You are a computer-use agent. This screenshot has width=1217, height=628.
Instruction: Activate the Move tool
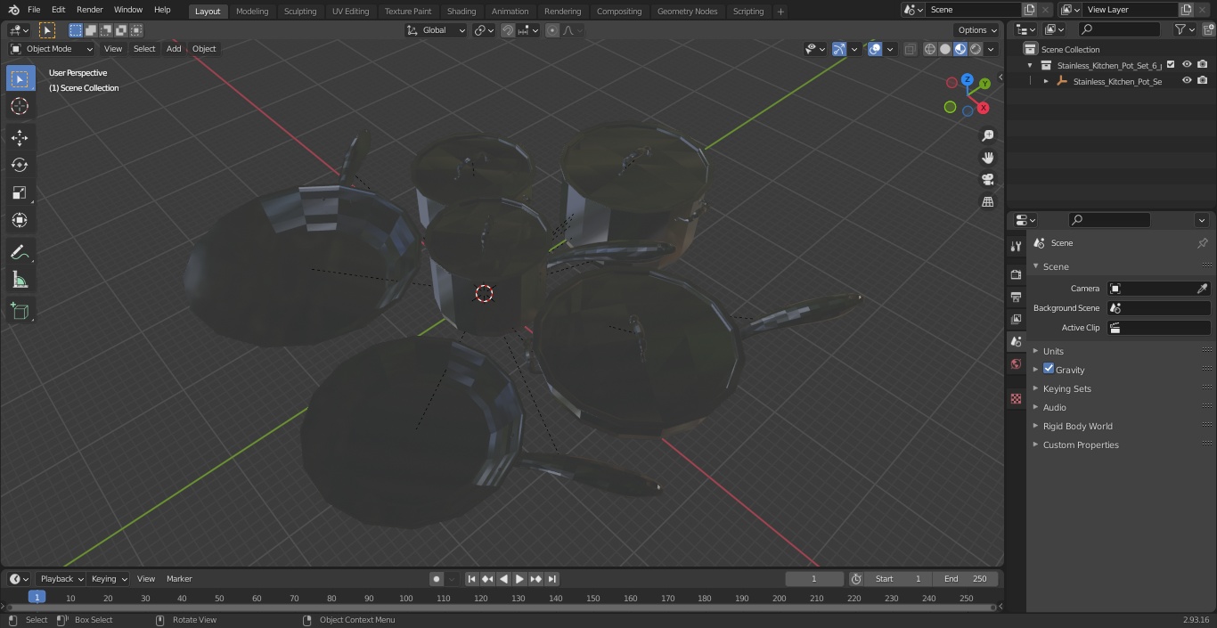coord(20,137)
